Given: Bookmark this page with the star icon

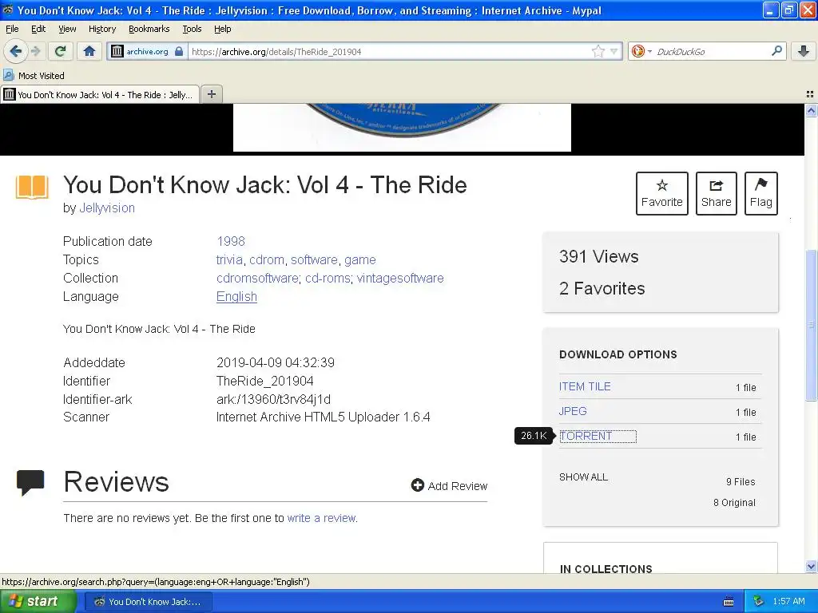Looking at the screenshot, I should tap(598, 51).
